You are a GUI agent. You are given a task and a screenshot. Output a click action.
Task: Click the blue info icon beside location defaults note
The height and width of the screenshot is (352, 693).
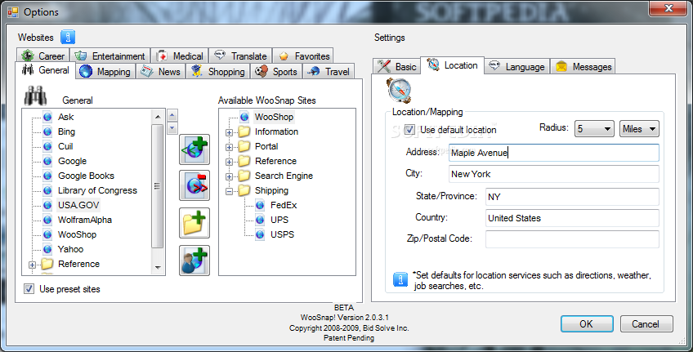(400, 279)
